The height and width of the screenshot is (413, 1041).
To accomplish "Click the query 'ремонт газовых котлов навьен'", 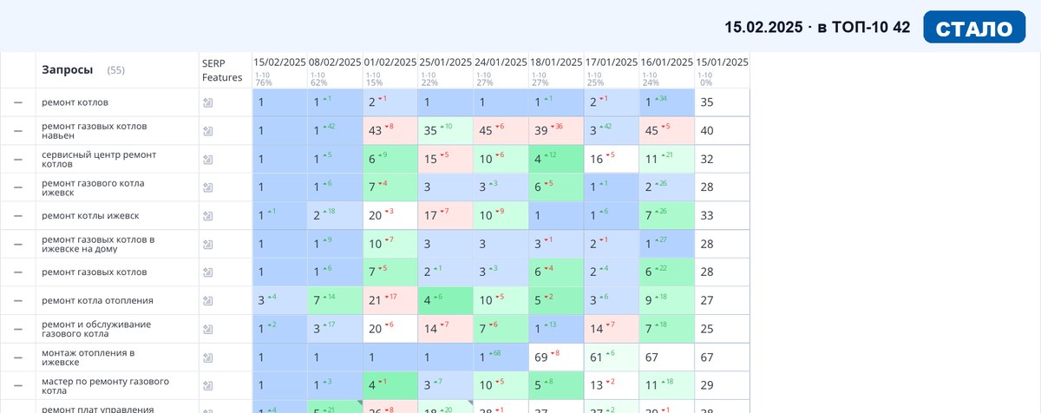I will pyautogui.click(x=95, y=131).
